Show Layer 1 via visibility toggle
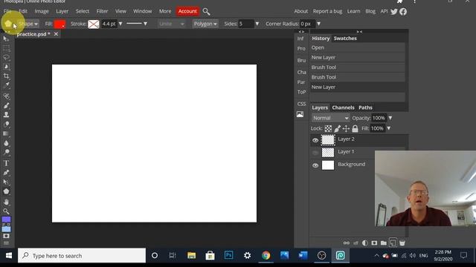Viewport: 476px width, 267px height. click(315, 153)
